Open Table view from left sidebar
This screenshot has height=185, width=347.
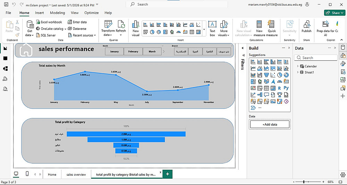click(5, 58)
